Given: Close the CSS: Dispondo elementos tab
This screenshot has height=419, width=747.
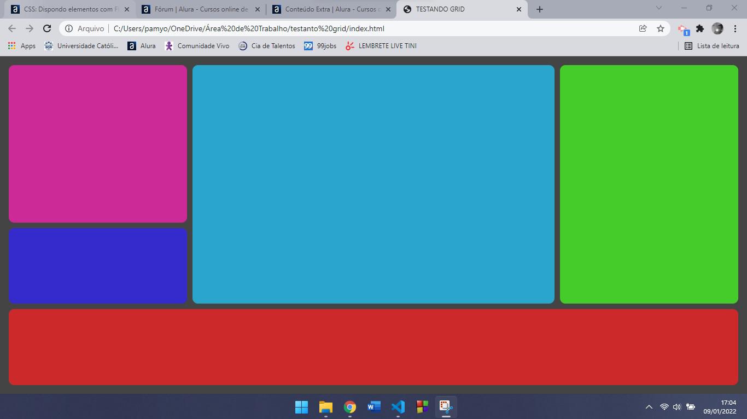Looking at the screenshot, I should [x=127, y=9].
